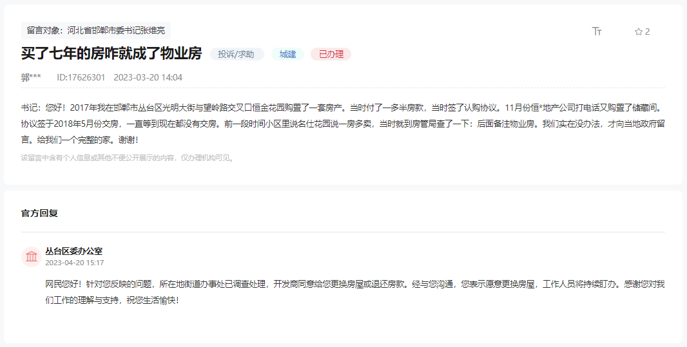Click the 已办理 status tag
This screenshot has width=687, height=347.
331,54
